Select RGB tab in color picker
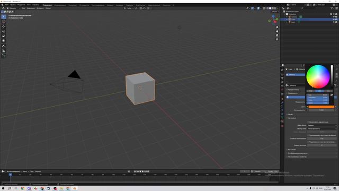 311,91
